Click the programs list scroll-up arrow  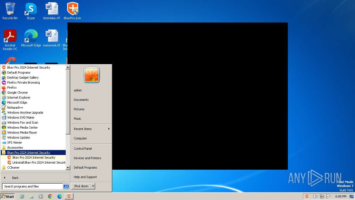click(68, 67)
